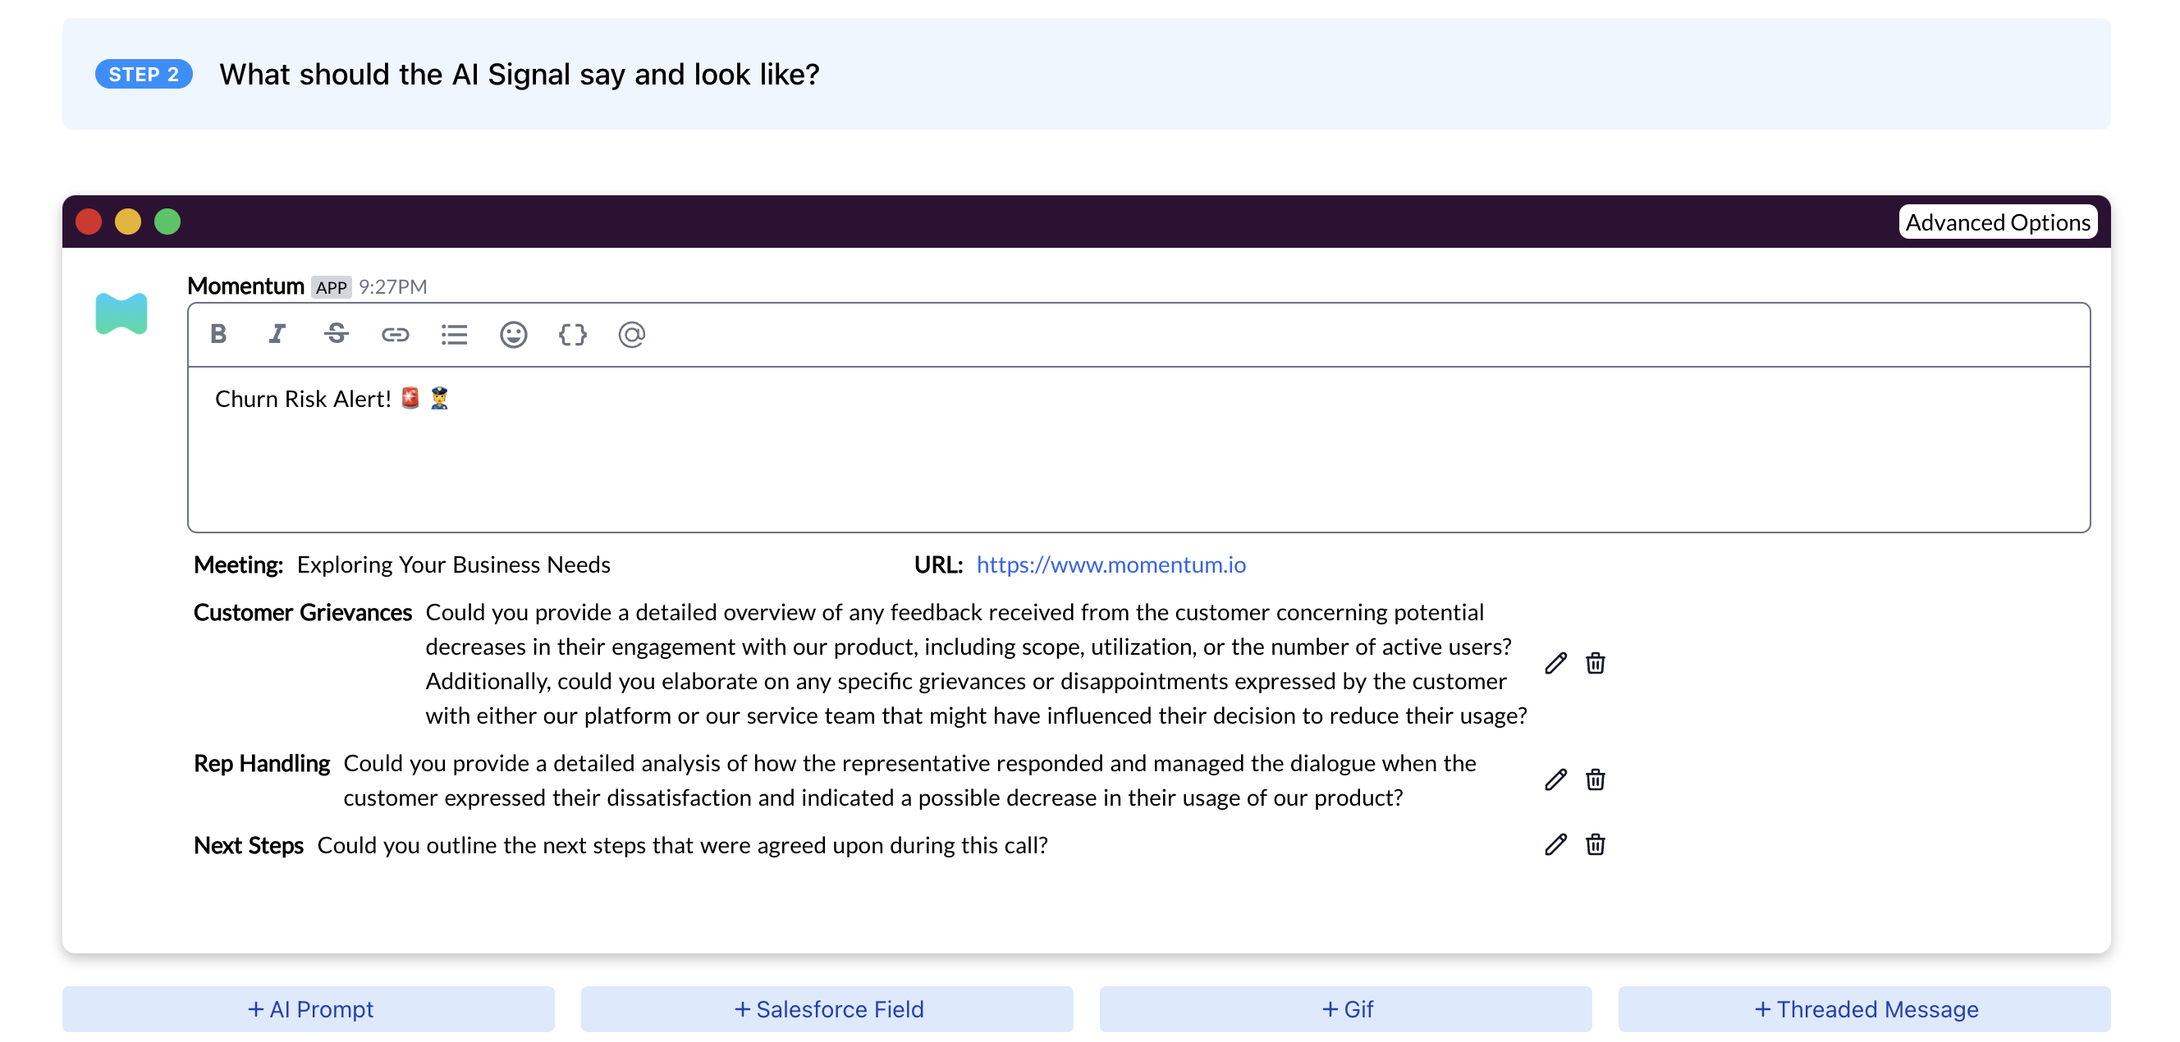Viewport: 2180px width, 1042px height.
Task: Delete the Rep Handling prompt
Action: point(1595,779)
